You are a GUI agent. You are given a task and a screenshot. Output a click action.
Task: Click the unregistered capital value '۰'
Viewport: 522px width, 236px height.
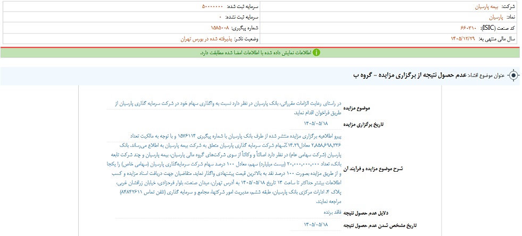click(220, 18)
